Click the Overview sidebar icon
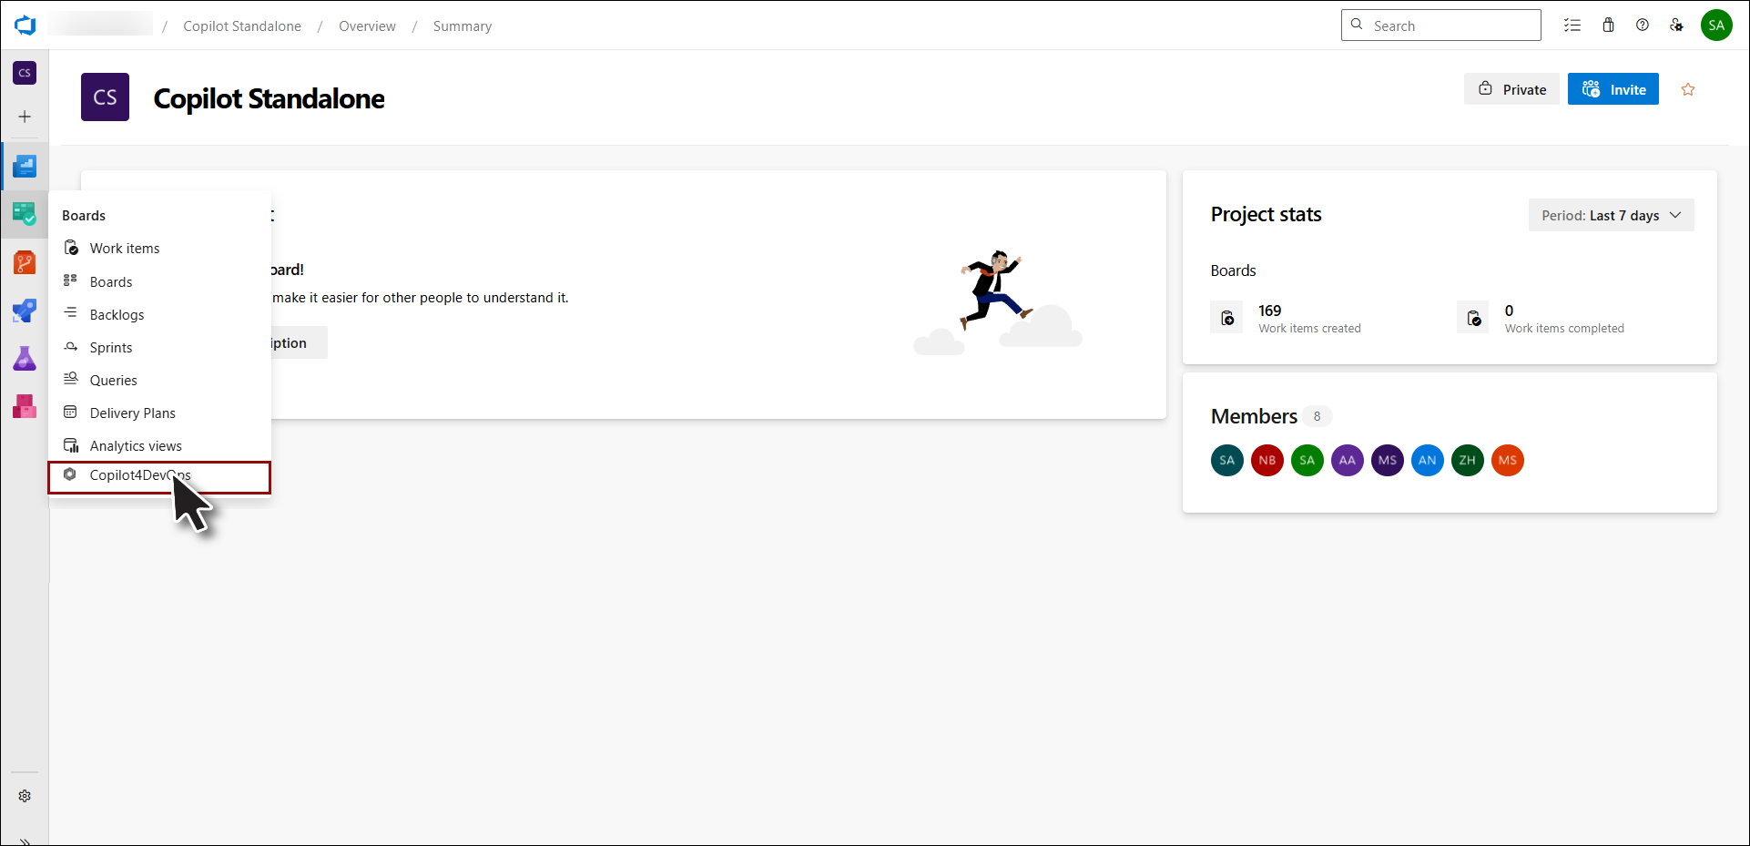Screen dimensions: 1750x846 point(25,167)
